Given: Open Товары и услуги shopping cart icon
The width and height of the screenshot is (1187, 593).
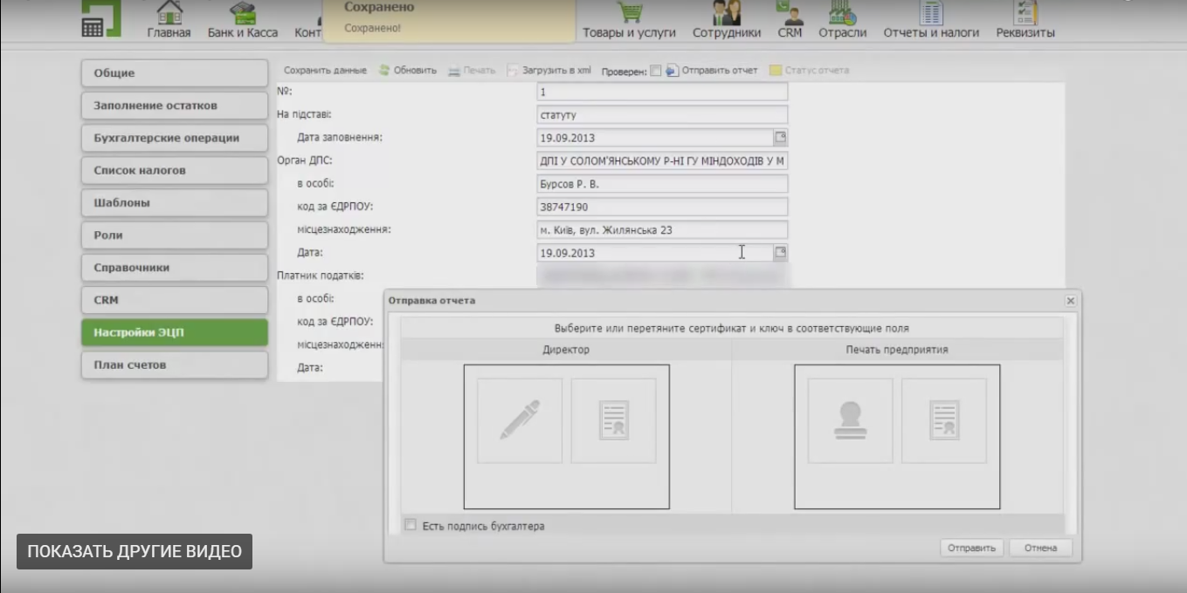Looking at the screenshot, I should tap(629, 12).
